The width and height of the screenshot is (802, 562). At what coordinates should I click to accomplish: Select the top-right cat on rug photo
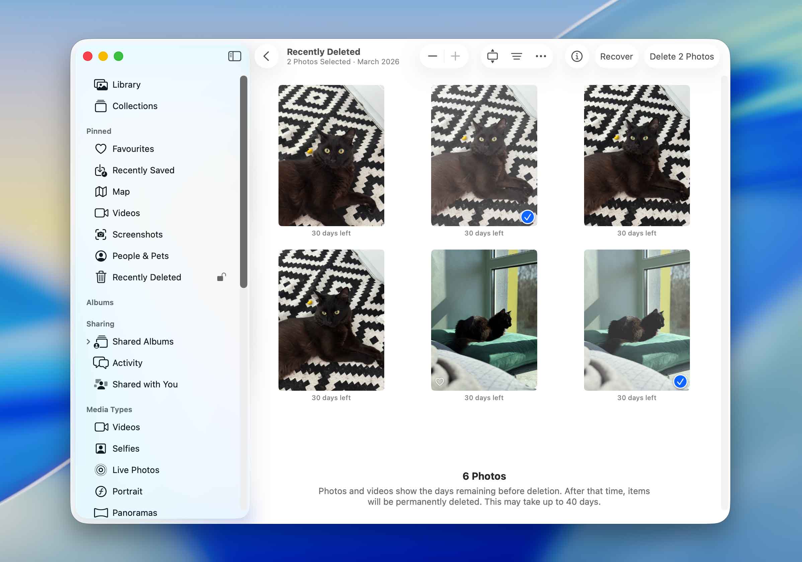(x=637, y=156)
